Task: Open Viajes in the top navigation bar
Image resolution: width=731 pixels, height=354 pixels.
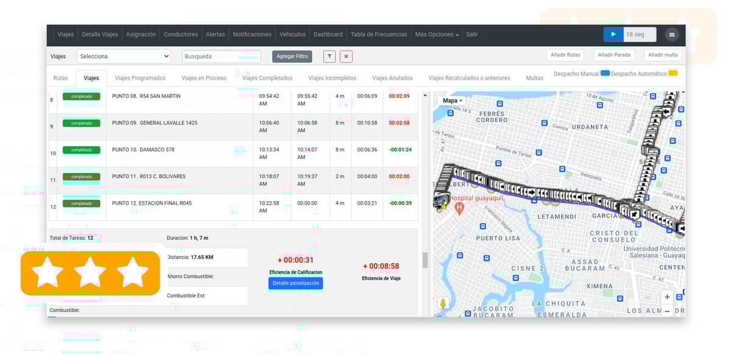Action: coord(66,35)
